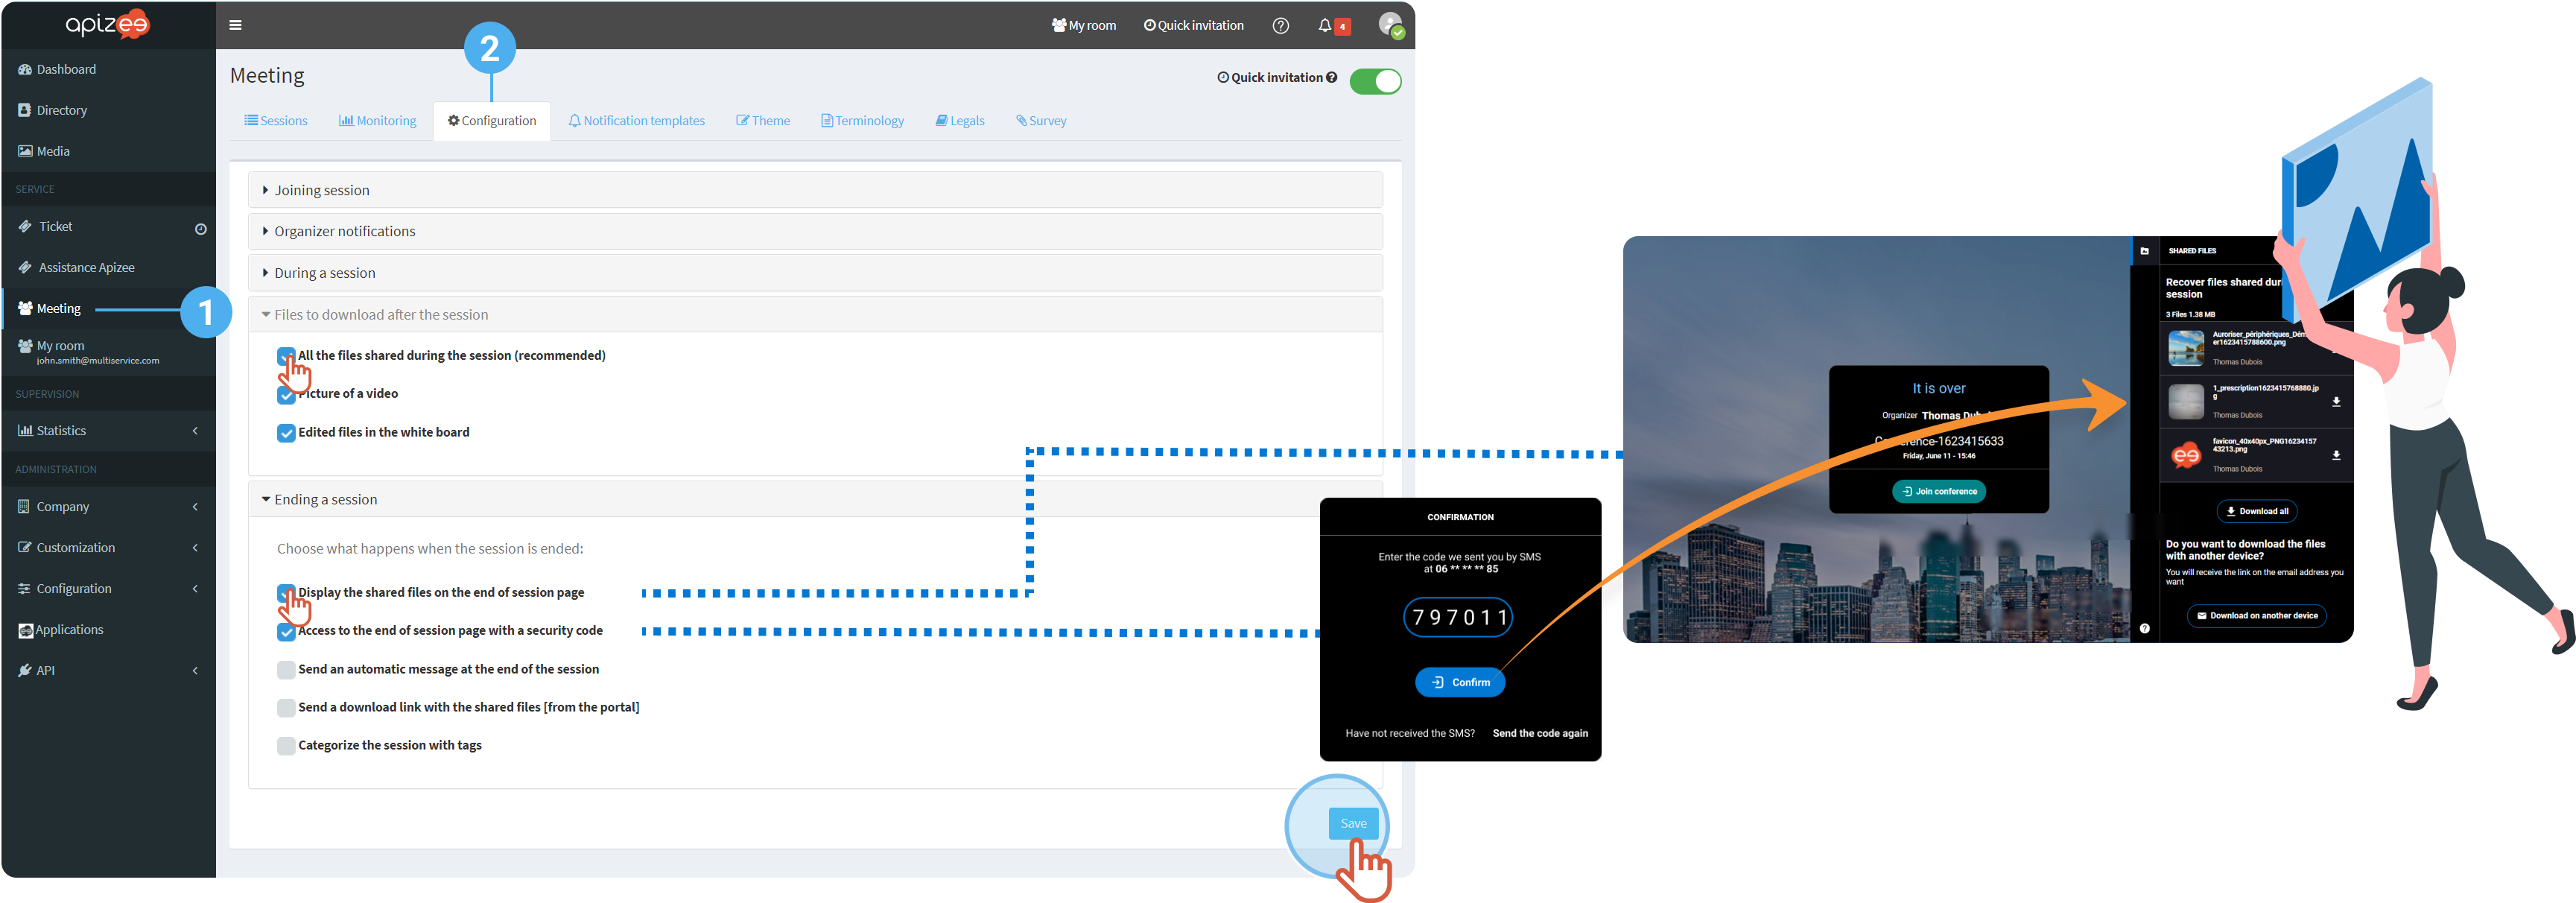Check Send an automatic message at end of session

click(x=286, y=670)
